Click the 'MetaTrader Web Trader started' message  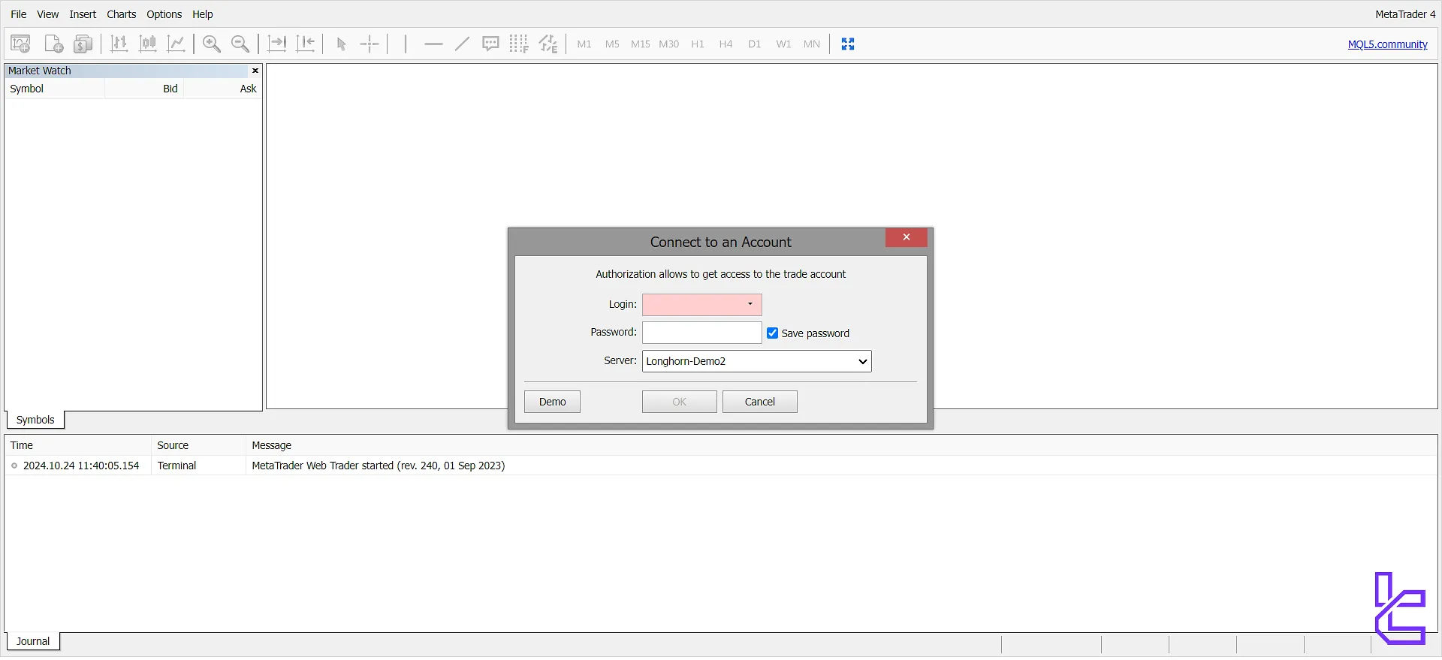point(378,466)
